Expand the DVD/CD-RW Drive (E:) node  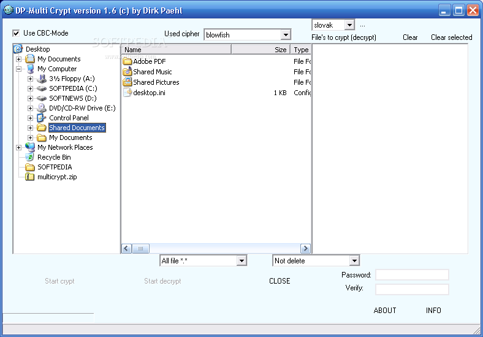coord(30,108)
